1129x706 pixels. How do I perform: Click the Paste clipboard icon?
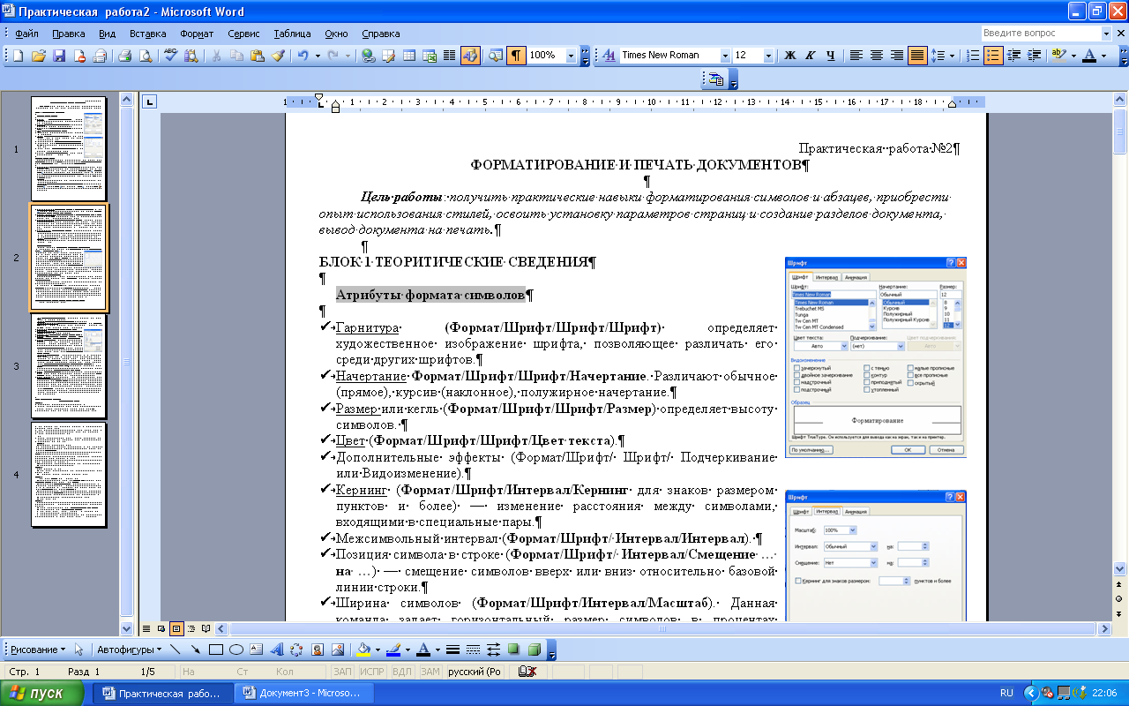258,55
